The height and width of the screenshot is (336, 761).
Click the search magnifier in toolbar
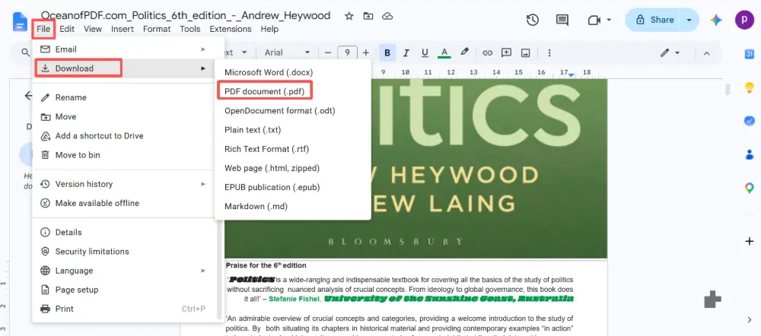(26, 52)
